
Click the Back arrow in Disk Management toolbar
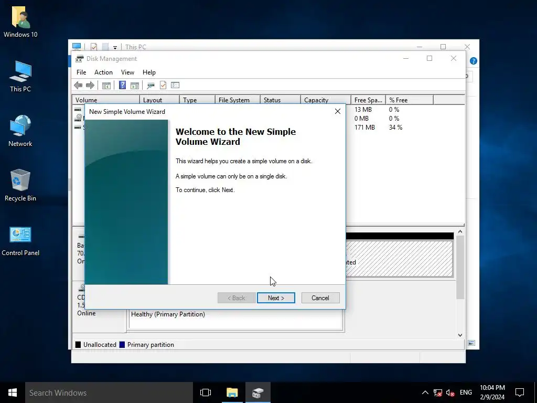point(78,86)
